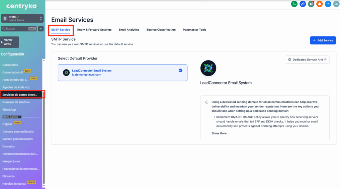Click the question mark help icon
The width and height of the screenshot is (340, 189).
pyautogui.click(x=328, y=4)
